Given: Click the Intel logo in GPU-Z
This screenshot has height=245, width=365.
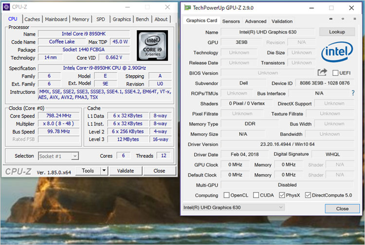Looking at the screenshot, I should tap(337, 52).
